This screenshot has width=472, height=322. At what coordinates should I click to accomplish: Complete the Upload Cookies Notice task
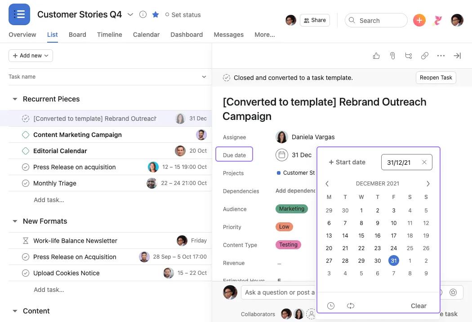point(26,273)
